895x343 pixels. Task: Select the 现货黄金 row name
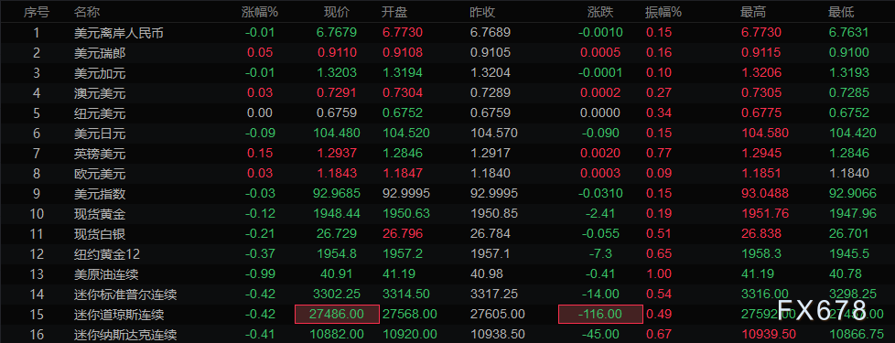100,214
